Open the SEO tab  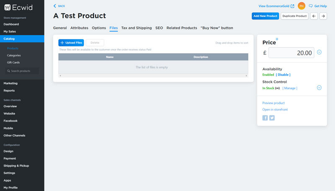click(x=159, y=28)
